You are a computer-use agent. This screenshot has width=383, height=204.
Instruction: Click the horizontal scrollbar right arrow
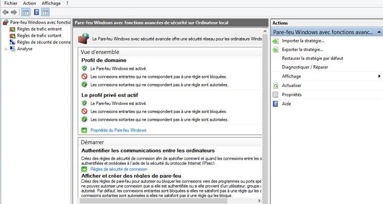point(259,201)
